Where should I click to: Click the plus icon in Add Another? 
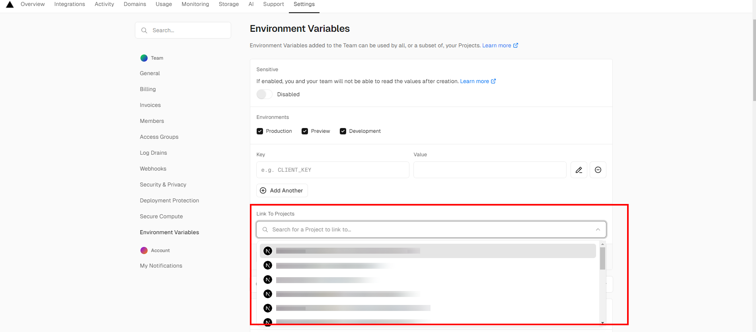(263, 190)
